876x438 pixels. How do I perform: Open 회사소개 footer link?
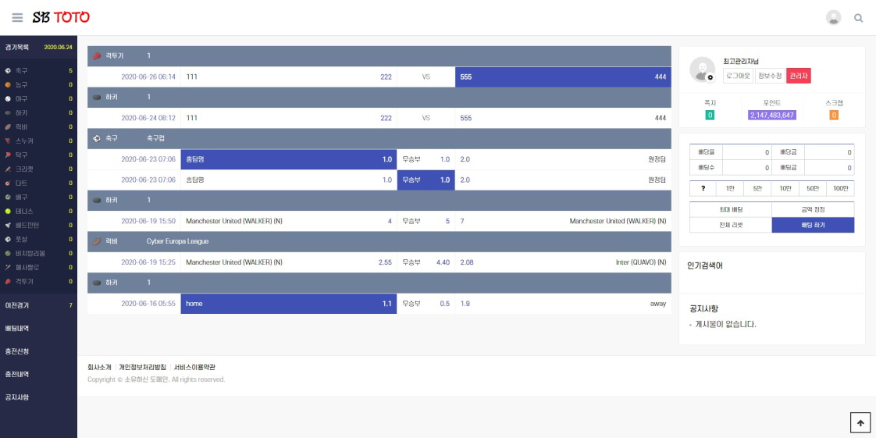point(99,367)
